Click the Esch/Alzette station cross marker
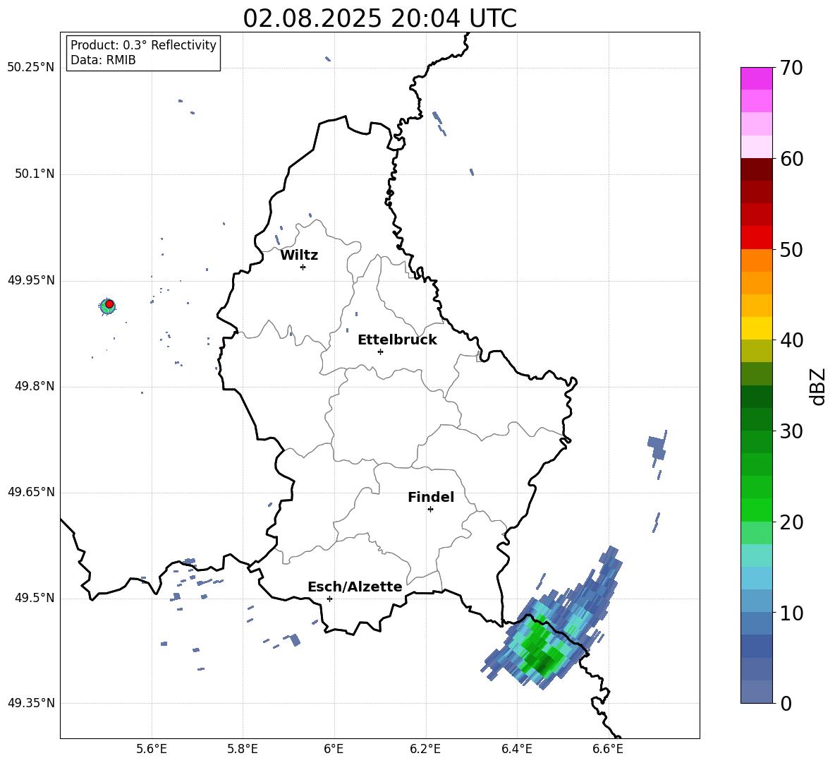The width and height of the screenshot is (835, 763). 329,599
